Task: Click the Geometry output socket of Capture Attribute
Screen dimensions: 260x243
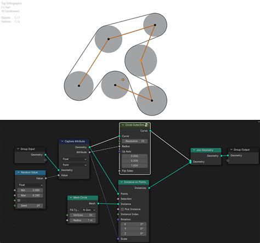Action: point(89,147)
